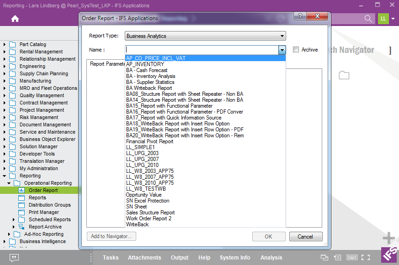Screen dimensions: 399x265
Task: Expand the Ad-Hoc Reporting node
Action: click(x=9, y=234)
